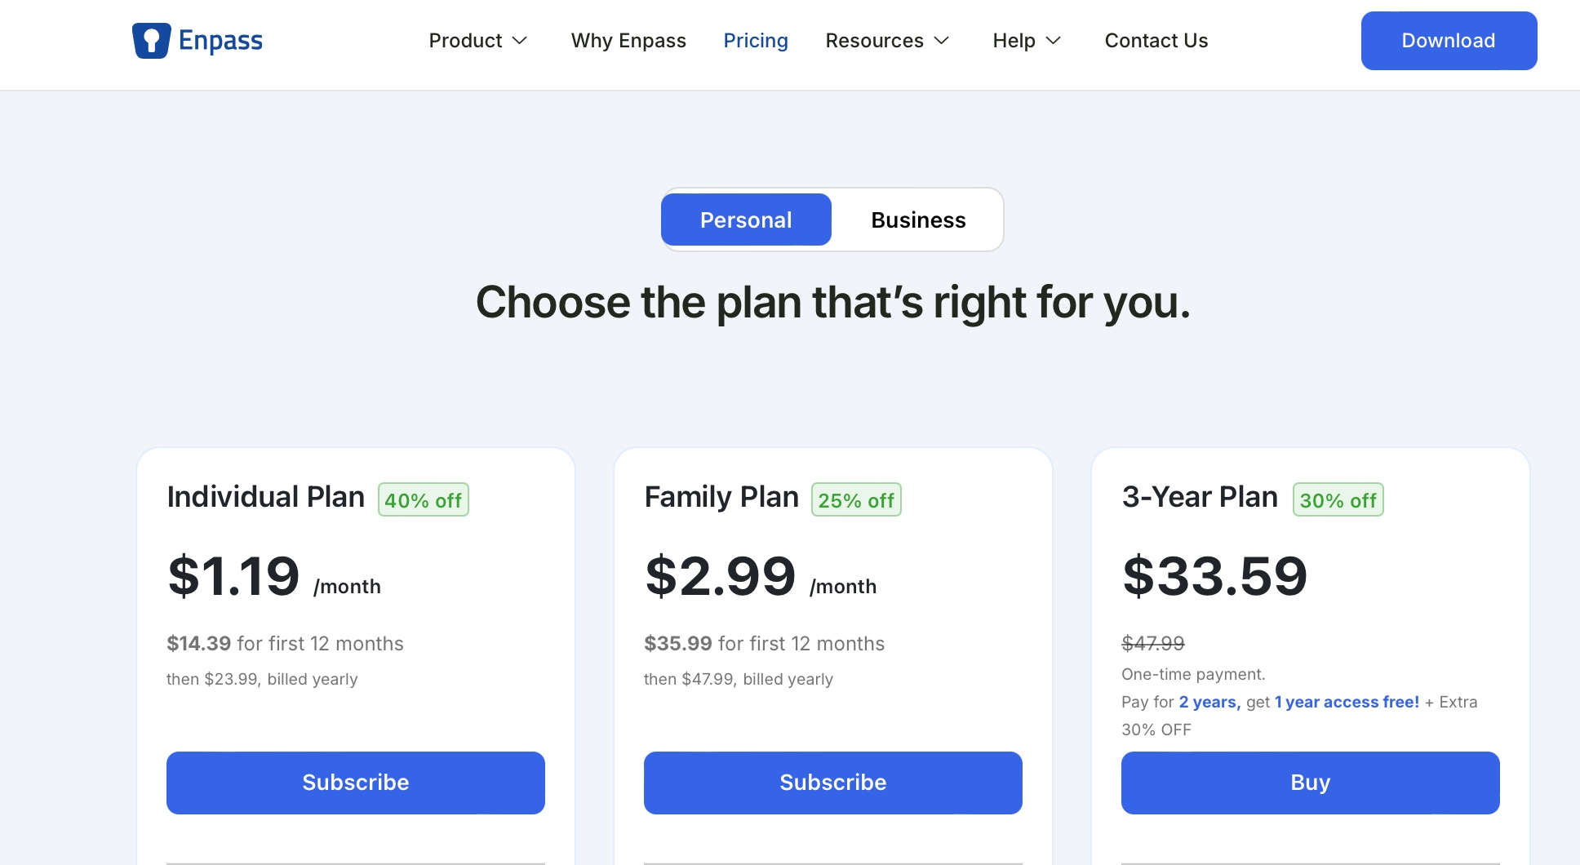Image resolution: width=1580 pixels, height=865 pixels.
Task: Expand the Help menu
Action: coord(1014,41)
